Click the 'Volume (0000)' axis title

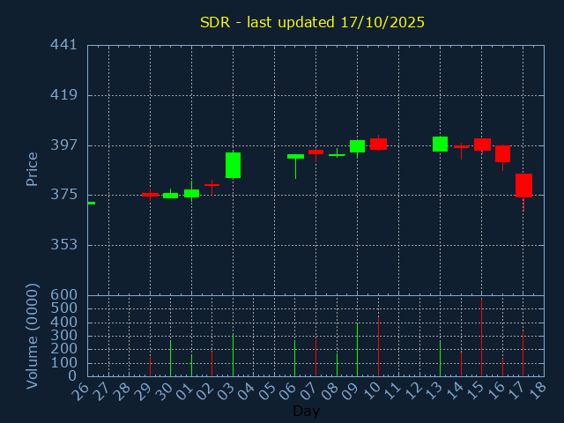coord(33,336)
